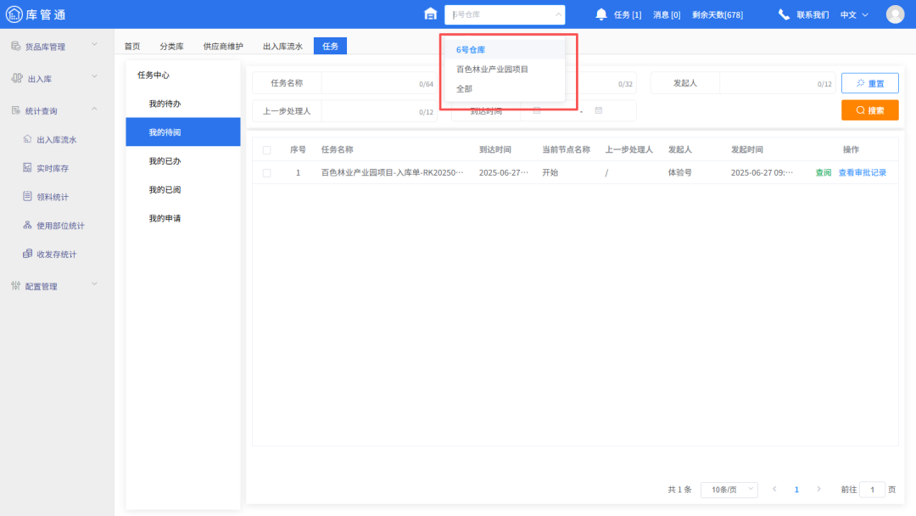The height and width of the screenshot is (516, 916).
Task: Tick the checkbox for row 1
Action: (267, 173)
